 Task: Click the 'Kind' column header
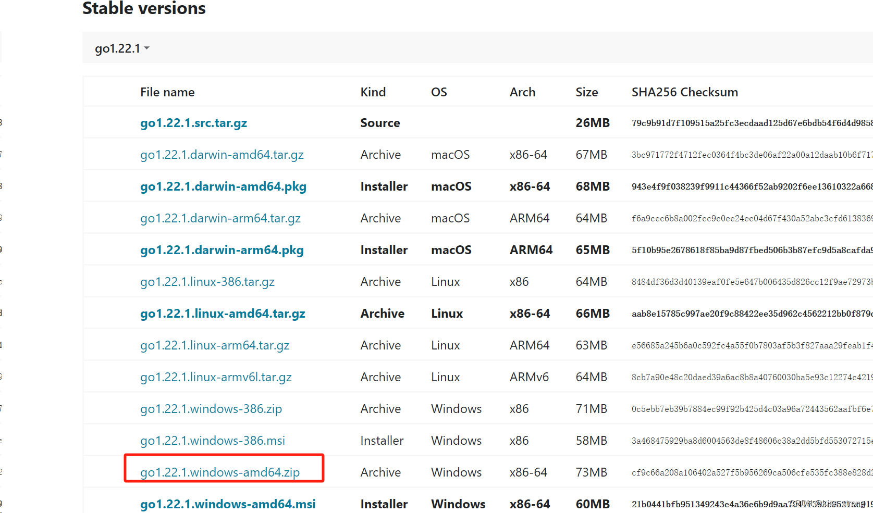point(373,92)
